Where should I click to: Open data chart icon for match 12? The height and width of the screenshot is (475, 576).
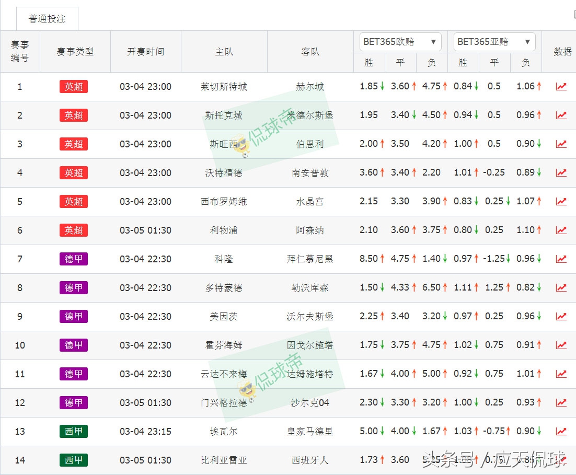pyautogui.click(x=561, y=402)
